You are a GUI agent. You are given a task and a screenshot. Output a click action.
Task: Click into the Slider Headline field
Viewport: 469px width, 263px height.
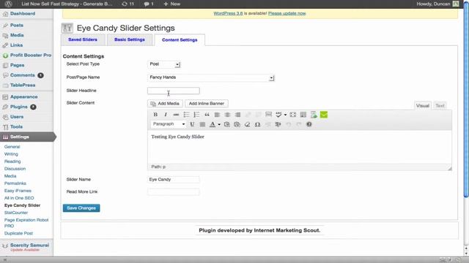pyautogui.click(x=174, y=91)
